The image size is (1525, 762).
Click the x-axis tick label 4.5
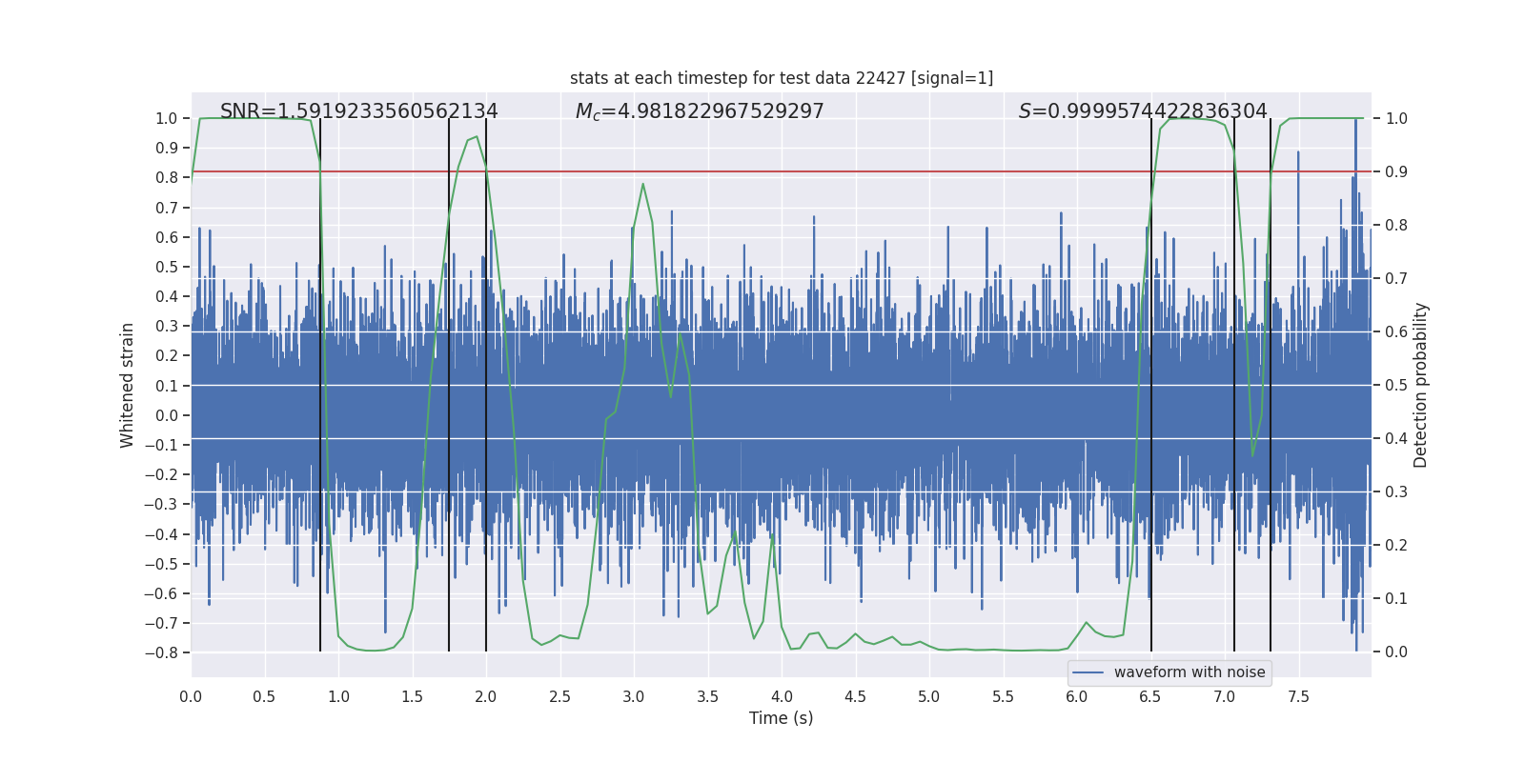point(855,696)
